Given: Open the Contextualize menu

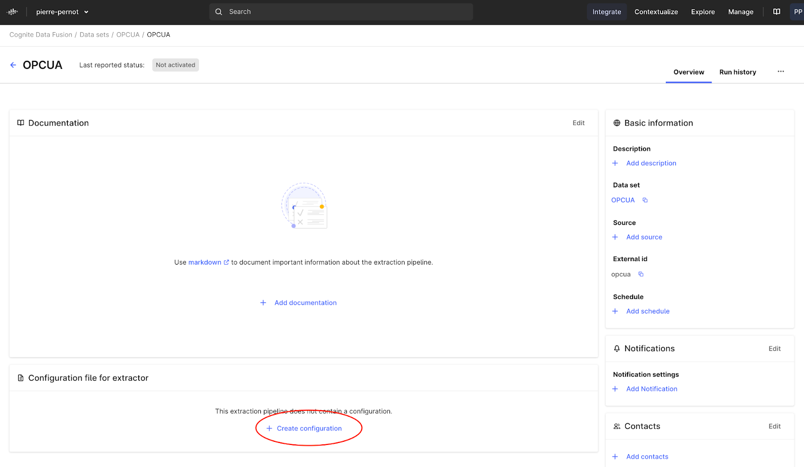Looking at the screenshot, I should click(656, 12).
